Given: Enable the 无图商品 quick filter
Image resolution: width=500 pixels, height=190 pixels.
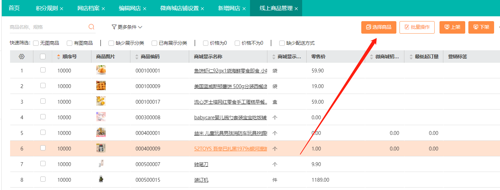Looking at the screenshot, I should click(x=36, y=43).
